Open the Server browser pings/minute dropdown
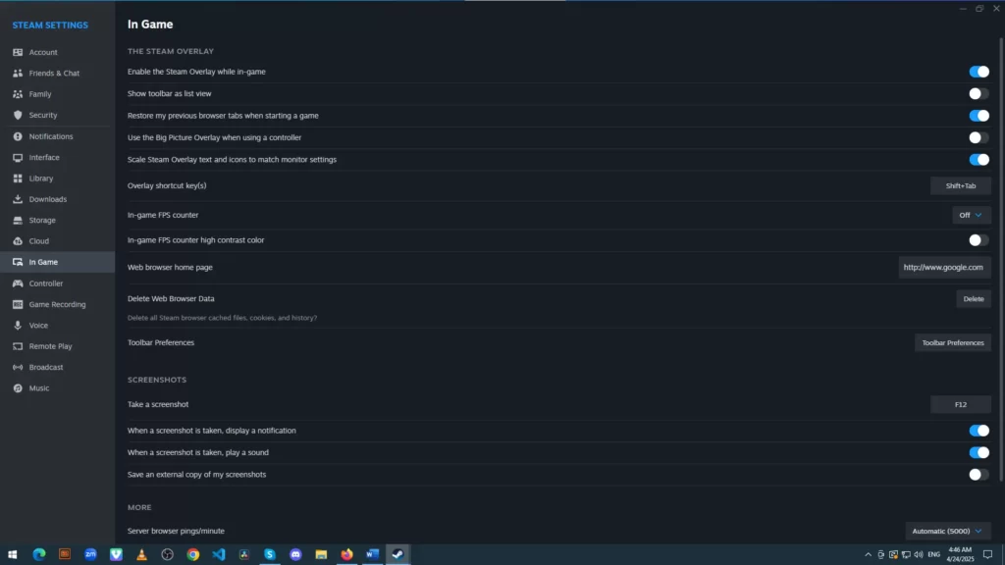Viewport: 1005px width, 565px height. coord(947,531)
